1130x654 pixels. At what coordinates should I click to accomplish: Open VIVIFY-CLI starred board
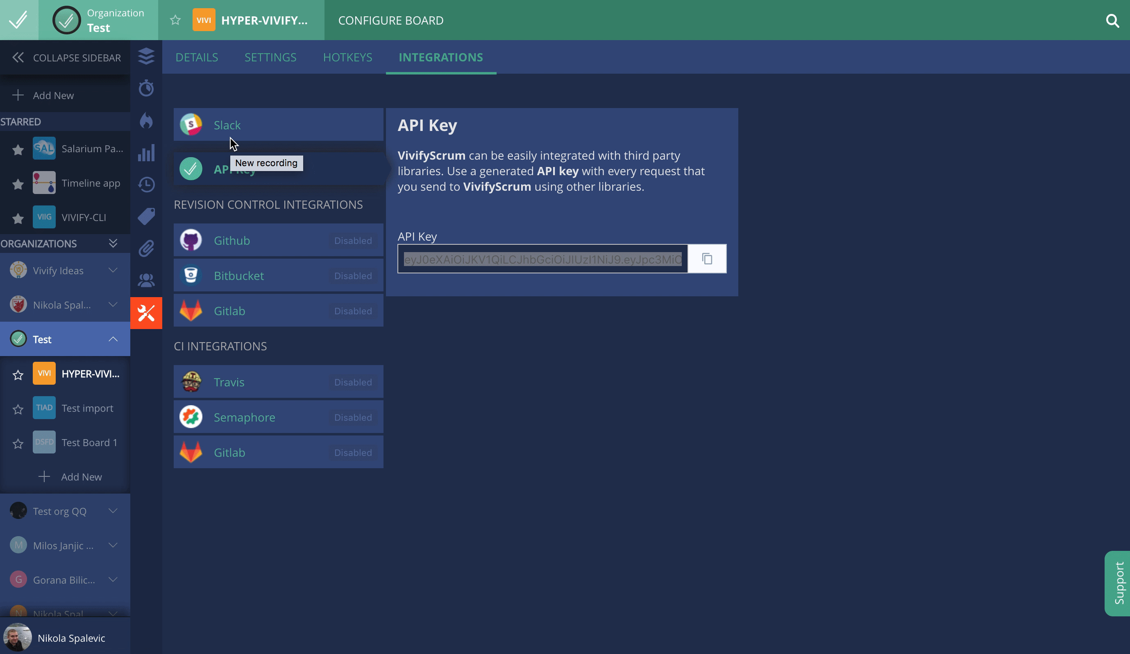[x=70, y=217]
